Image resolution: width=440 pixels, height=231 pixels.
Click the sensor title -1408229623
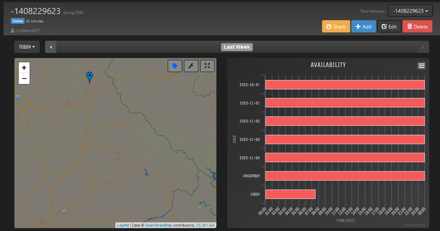36,11
